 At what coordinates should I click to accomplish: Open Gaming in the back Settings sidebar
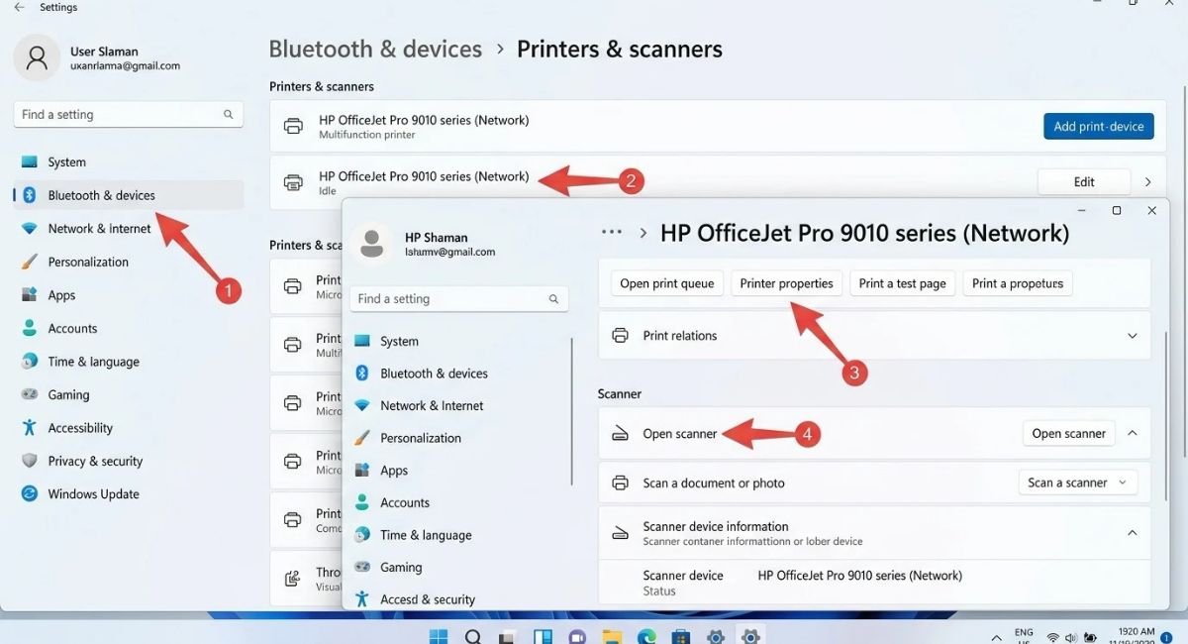[68, 395]
